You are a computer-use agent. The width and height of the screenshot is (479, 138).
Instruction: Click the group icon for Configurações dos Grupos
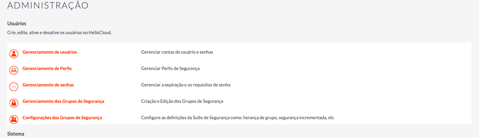pos(14,120)
